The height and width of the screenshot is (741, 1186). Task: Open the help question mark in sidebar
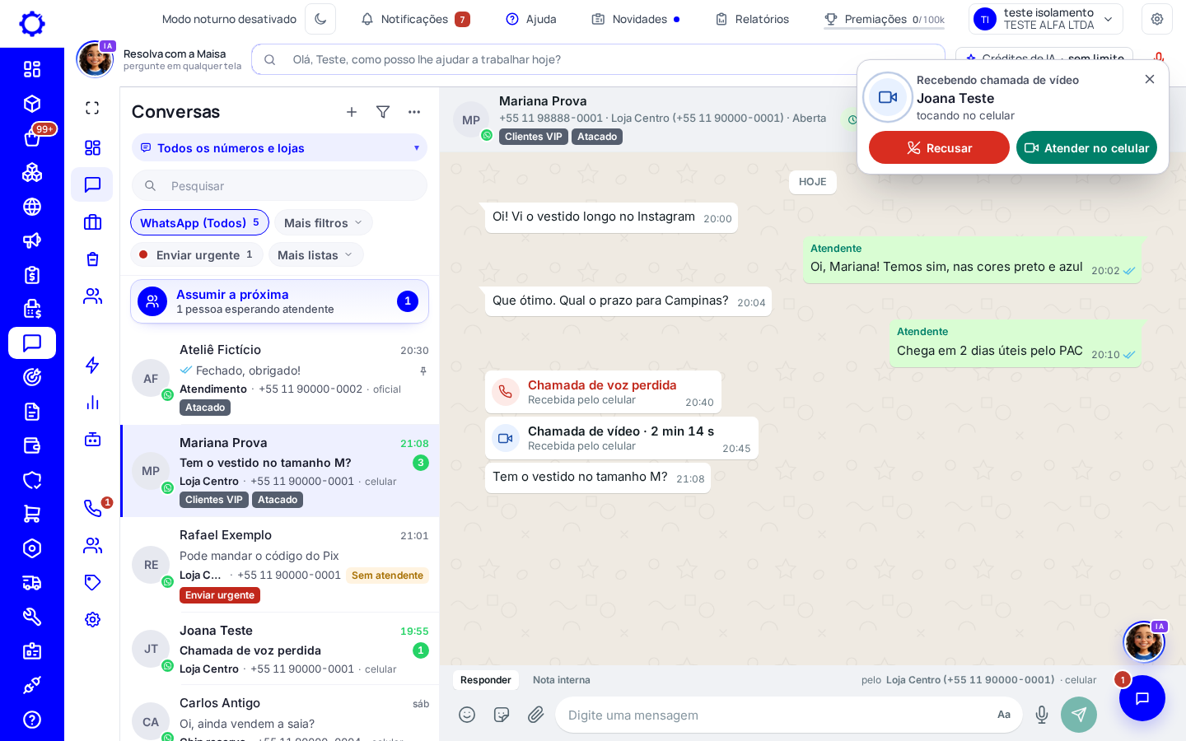pyautogui.click(x=32, y=720)
